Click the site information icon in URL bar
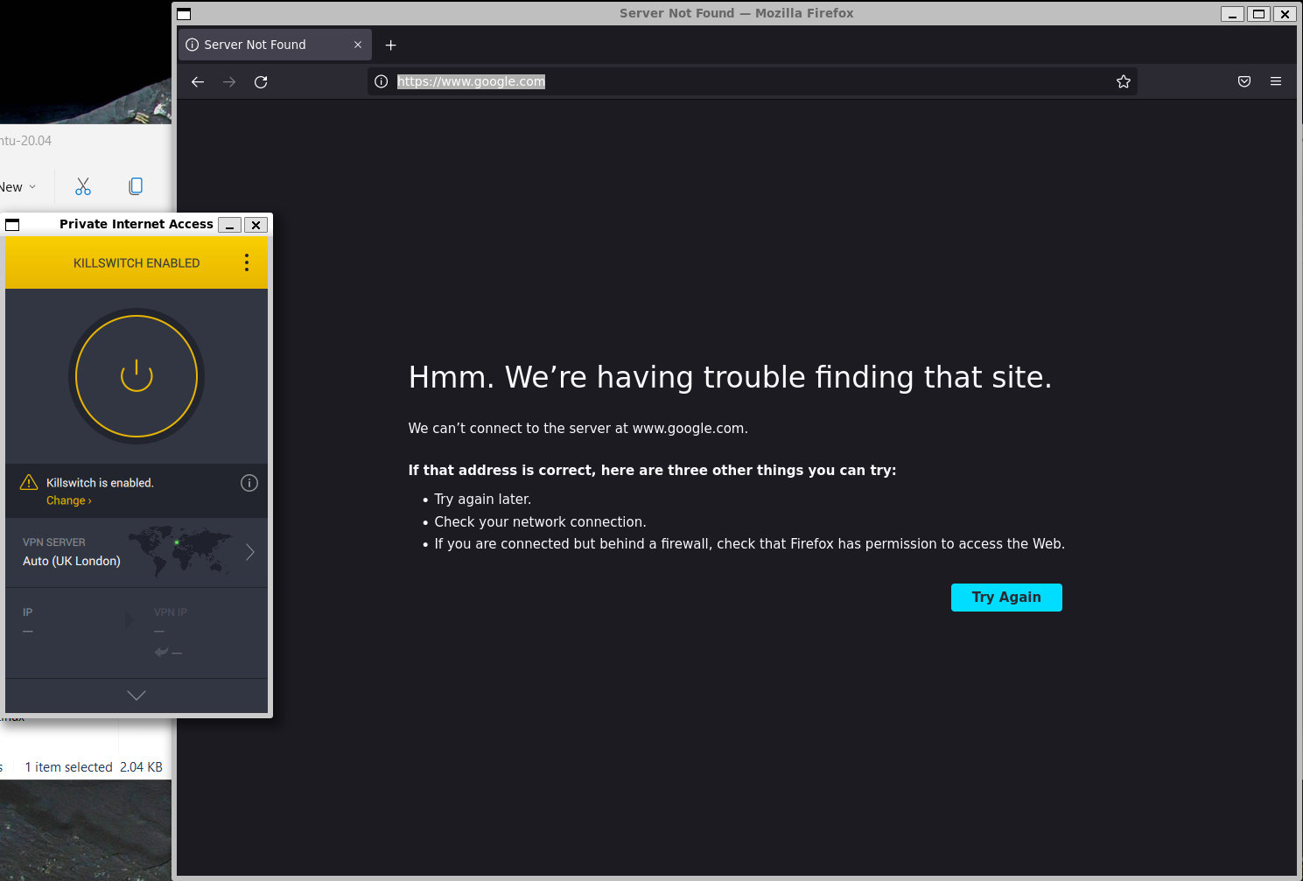Image resolution: width=1303 pixels, height=881 pixels. (382, 81)
